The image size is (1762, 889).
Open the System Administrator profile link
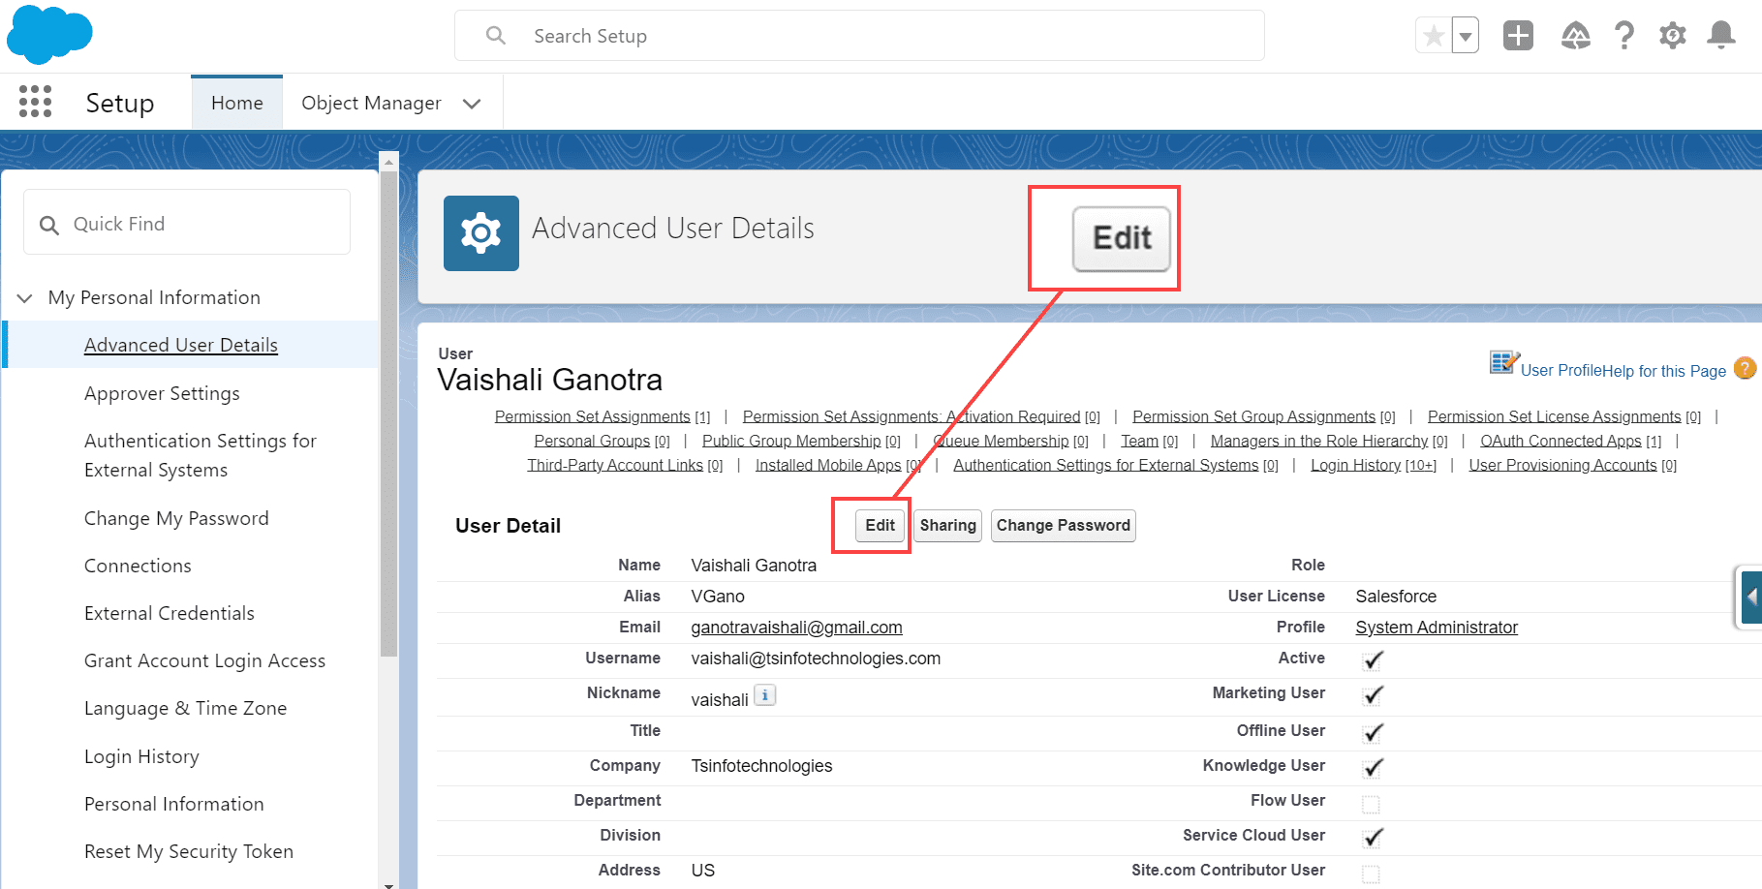pos(1437,628)
